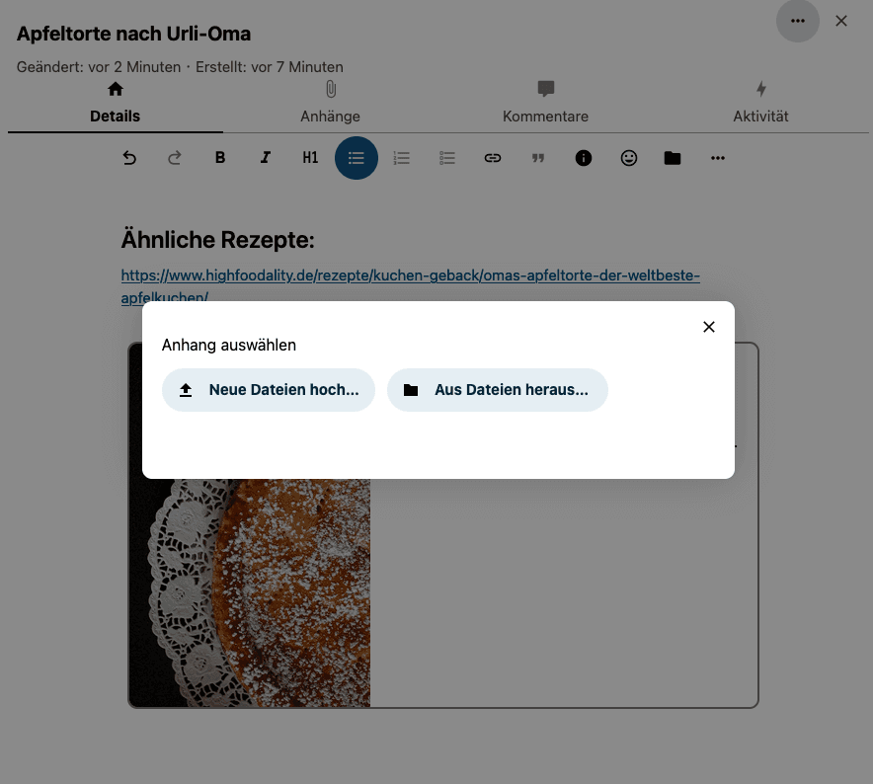Viewport: 873px width, 784px height.
Task: Click the undo arrow in editor toolbar
Action: coord(129,158)
